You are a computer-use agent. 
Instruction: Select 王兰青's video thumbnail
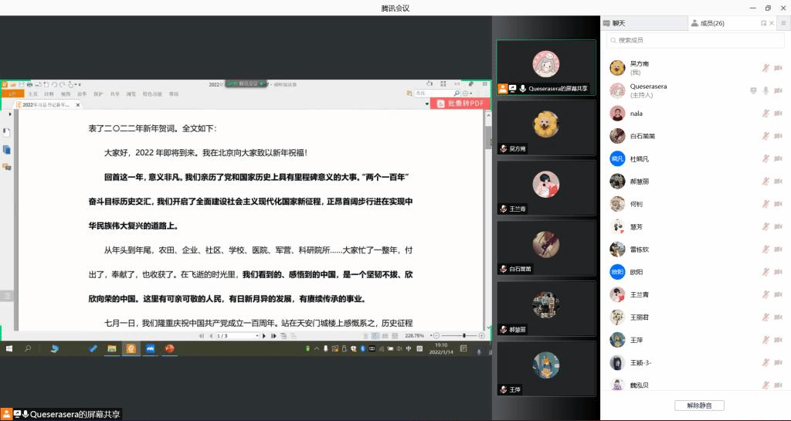[545, 188]
